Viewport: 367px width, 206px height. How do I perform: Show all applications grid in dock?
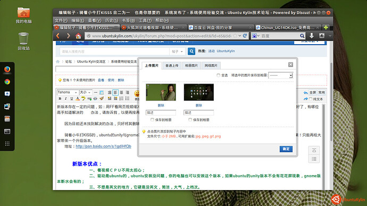tap(7, 144)
